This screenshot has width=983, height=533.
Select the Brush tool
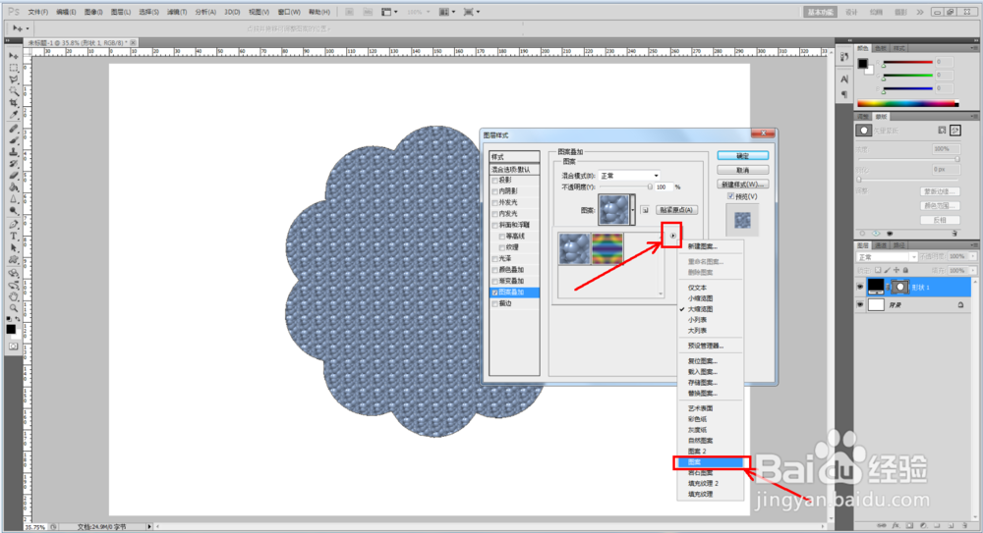tap(13, 140)
